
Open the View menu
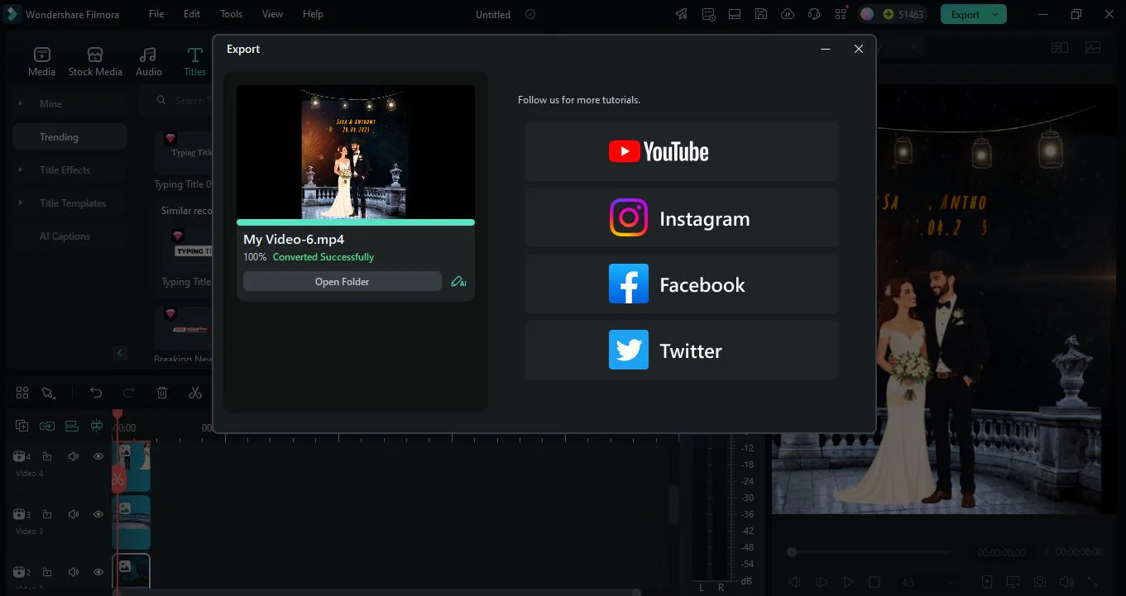point(272,14)
